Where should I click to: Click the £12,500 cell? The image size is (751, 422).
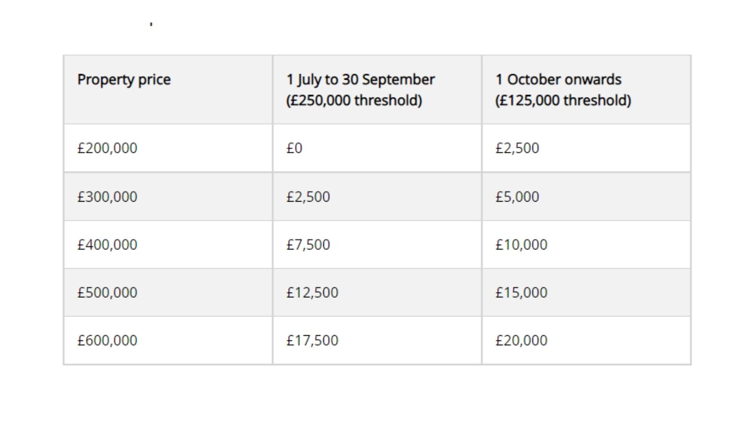377,293
